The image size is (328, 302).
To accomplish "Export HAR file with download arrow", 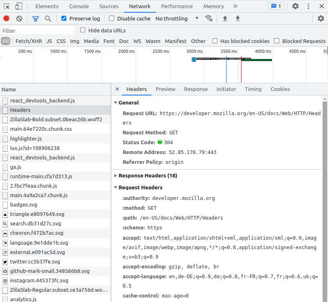I will tap(238, 18).
